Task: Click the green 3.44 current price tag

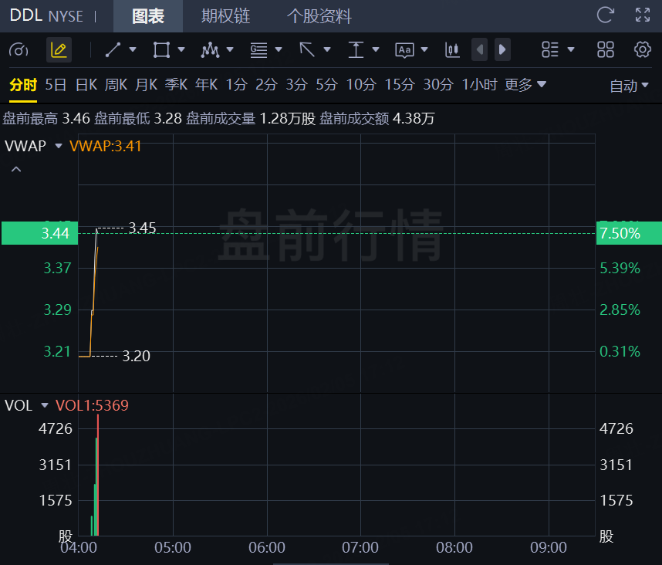Action: click(39, 233)
